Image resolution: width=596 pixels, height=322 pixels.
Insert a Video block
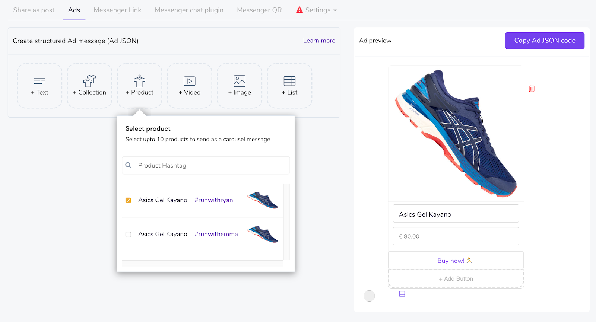tap(190, 86)
